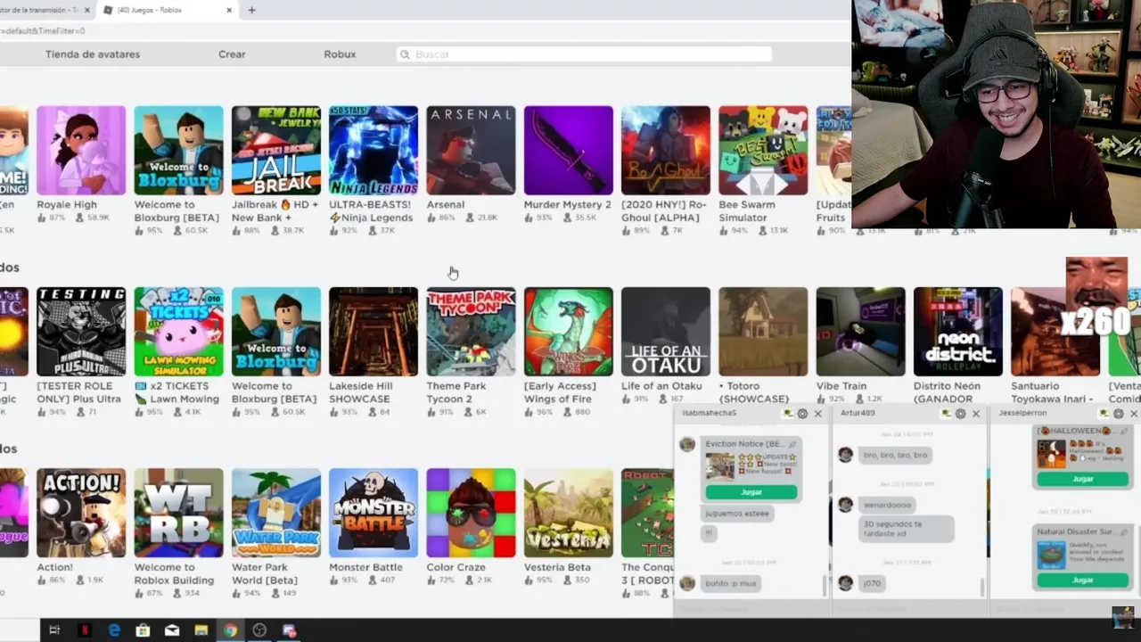Open Microsoft Edge from the taskbar

114,630
